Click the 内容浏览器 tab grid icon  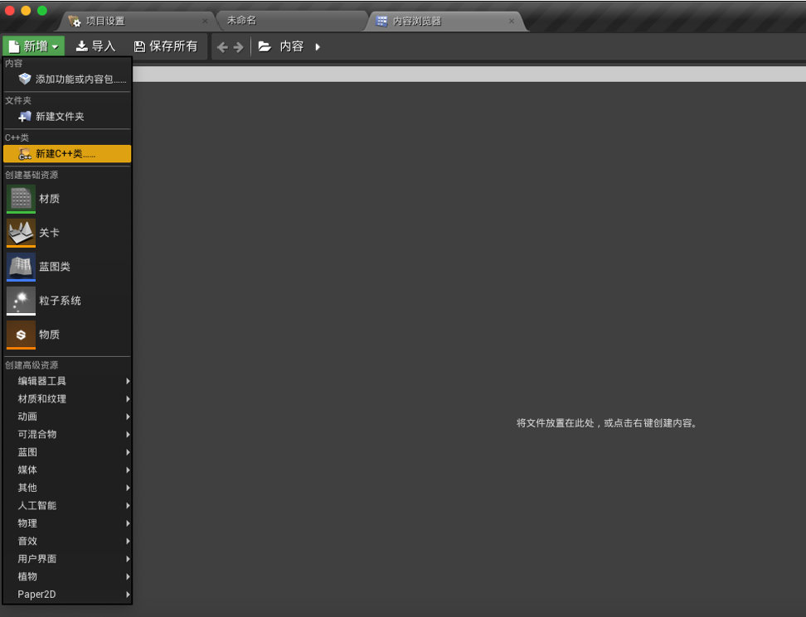point(382,21)
